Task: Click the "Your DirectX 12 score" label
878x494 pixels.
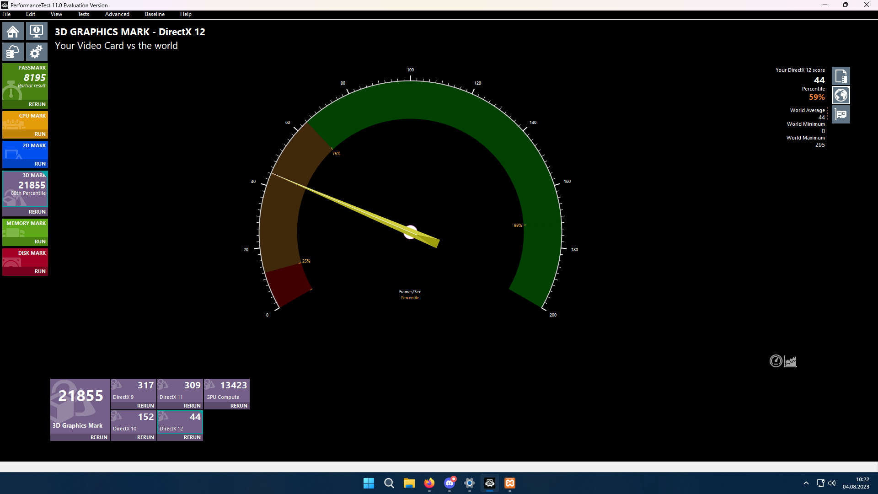Action: point(800,70)
